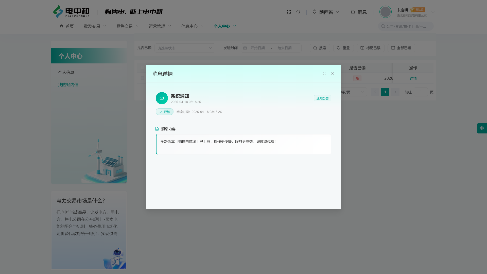This screenshot has width=487, height=274.
Task: Click the calendar icon in date range
Action: 245,48
